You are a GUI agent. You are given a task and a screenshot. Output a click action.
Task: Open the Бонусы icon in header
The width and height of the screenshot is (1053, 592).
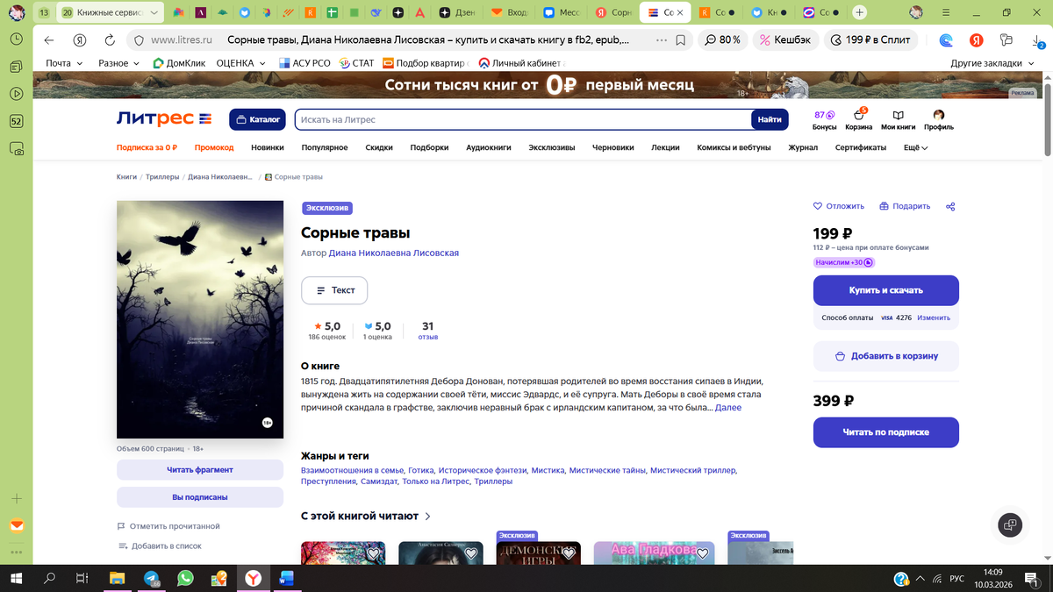click(824, 120)
